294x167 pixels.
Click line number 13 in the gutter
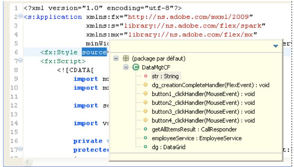click(x=14, y=114)
